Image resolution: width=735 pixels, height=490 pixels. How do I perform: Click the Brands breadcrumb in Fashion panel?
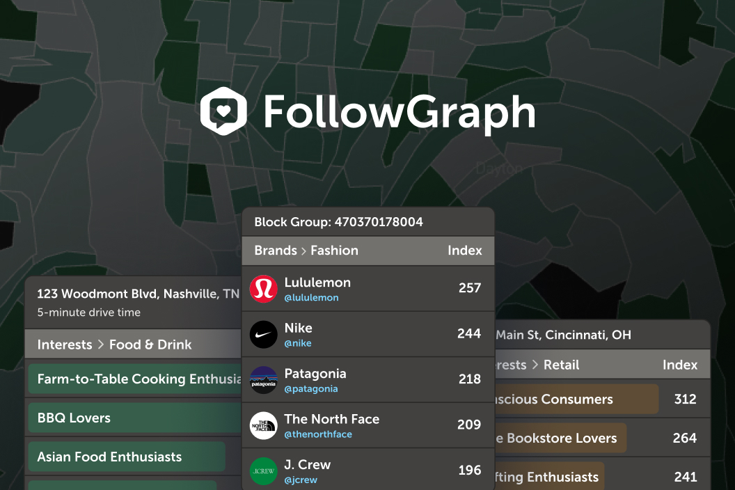[276, 251]
